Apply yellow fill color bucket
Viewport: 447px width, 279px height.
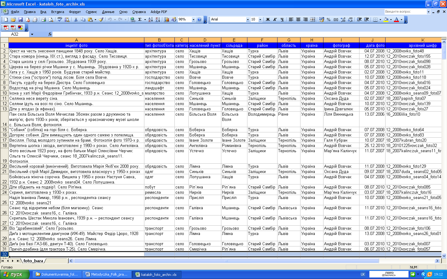click(386, 20)
